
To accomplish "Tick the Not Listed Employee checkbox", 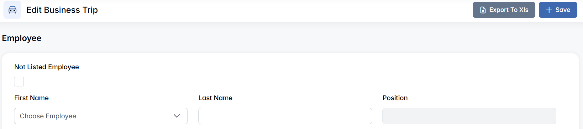I will coord(19,82).
